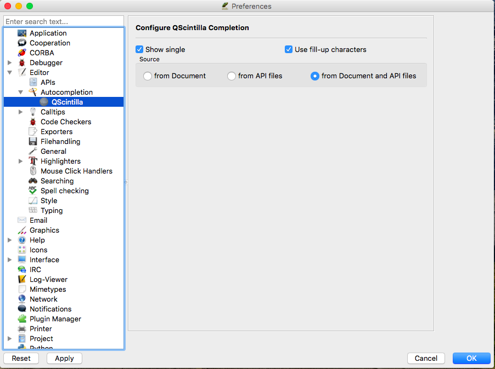Click the Searching binoculars icon
The height and width of the screenshot is (369, 495).
click(33, 181)
